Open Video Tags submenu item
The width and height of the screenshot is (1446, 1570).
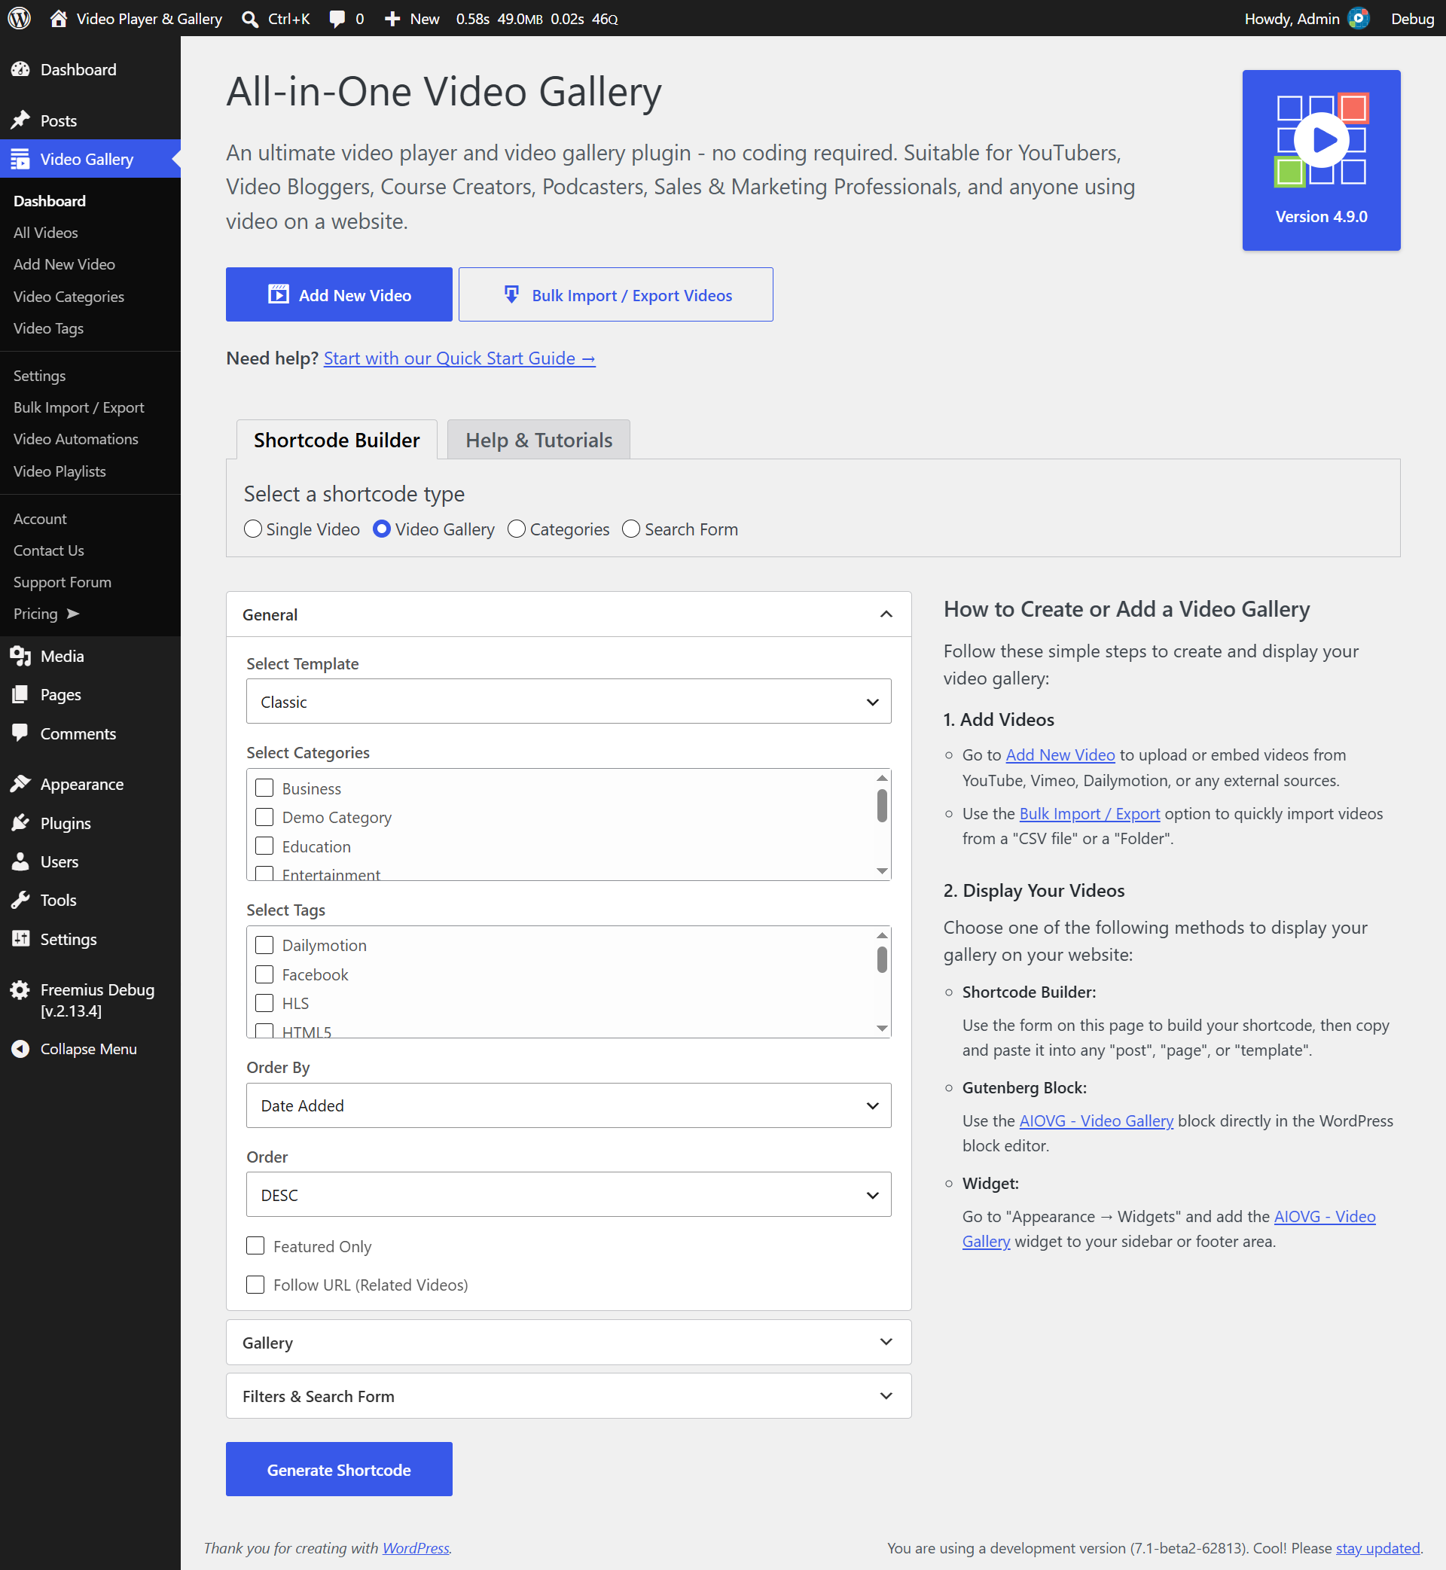tap(48, 328)
